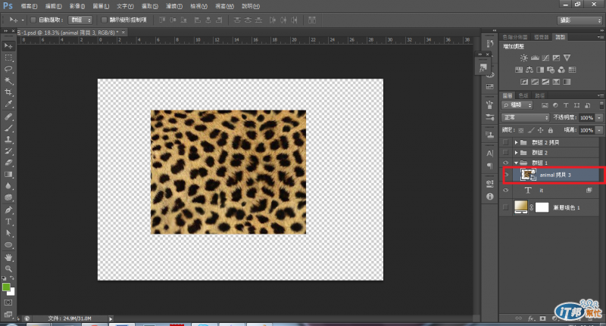This screenshot has width=606, height=326.
Task: Enable the 顯示變形控制項 checkbox
Action: (104, 19)
